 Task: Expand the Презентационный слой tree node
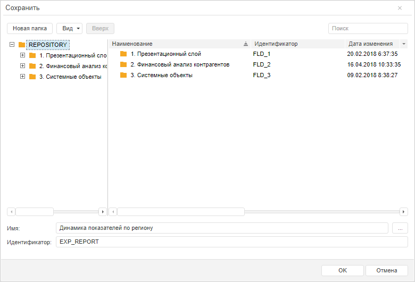click(22, 55)
